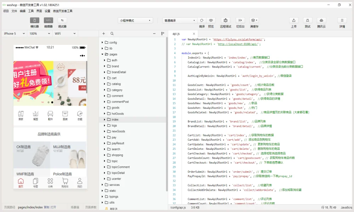
Task: Open 远程调试 remote debug icon
Action: [x=225, y=20]
